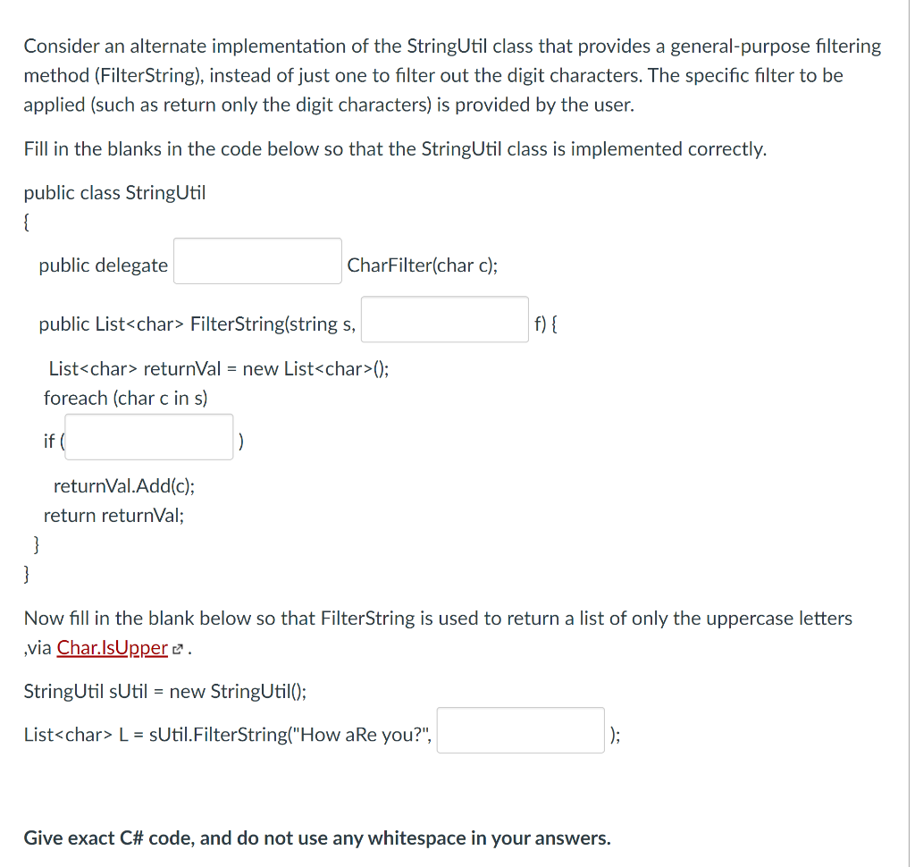Screen dimensions: 915x867
Task: Open the Char.IsUpper documentation link
Action: click(112, 647)
